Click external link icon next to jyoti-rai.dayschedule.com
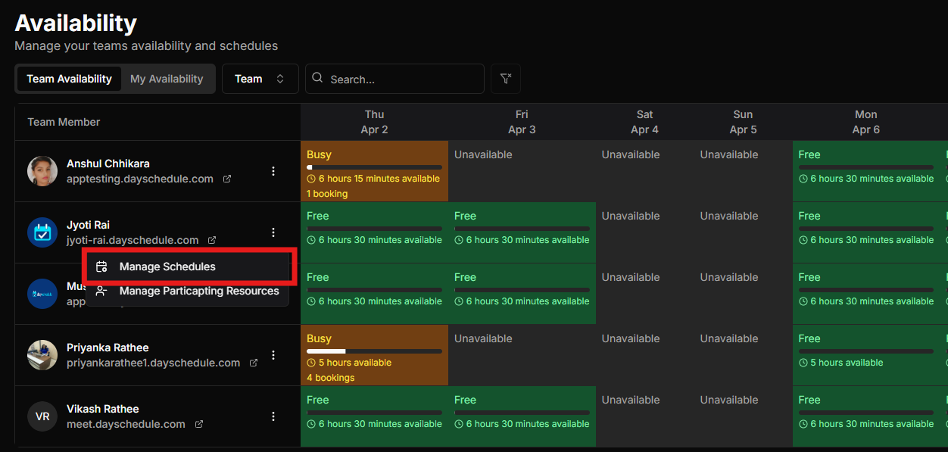This screenshot has height=452, width=948. 213,241
